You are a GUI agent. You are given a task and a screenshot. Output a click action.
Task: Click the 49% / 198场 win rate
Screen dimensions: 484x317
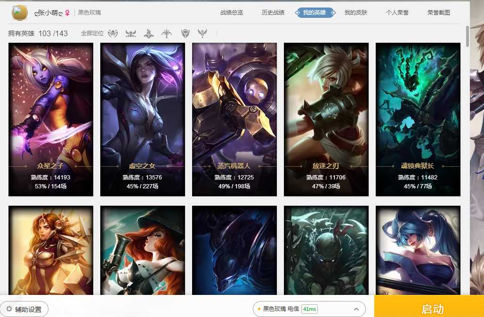(234, 186)
